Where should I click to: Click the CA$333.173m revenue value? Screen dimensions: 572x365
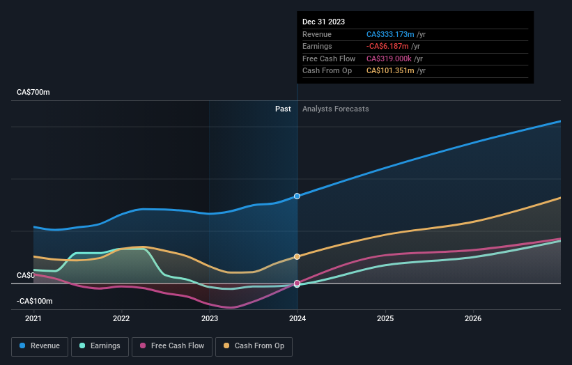pyautogui.click(x=390, y=34)
